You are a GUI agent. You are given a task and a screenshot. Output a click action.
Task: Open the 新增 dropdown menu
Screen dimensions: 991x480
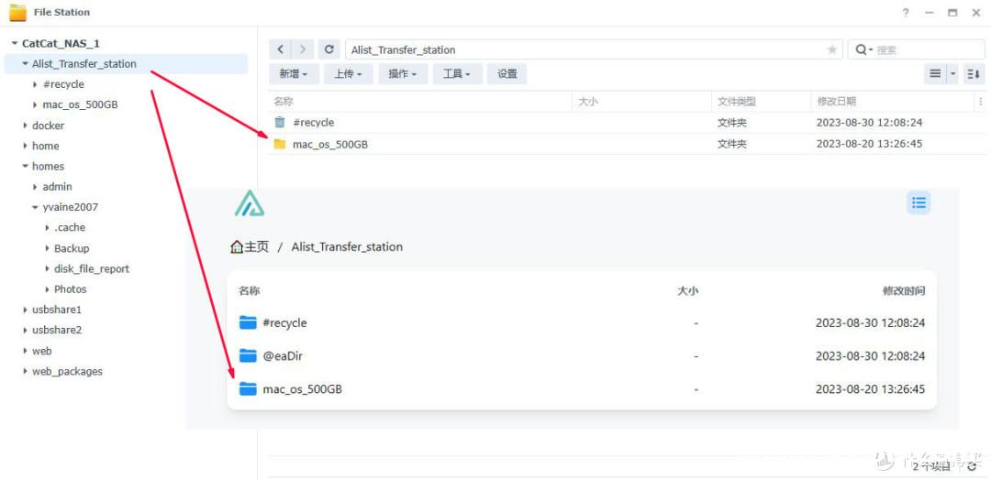coord(293,74)
